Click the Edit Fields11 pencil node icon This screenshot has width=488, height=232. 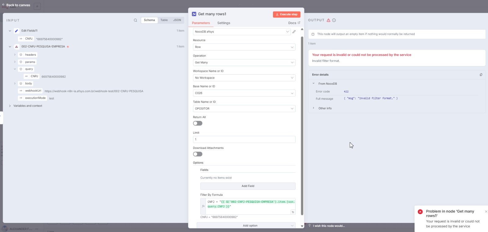(16, 31)
